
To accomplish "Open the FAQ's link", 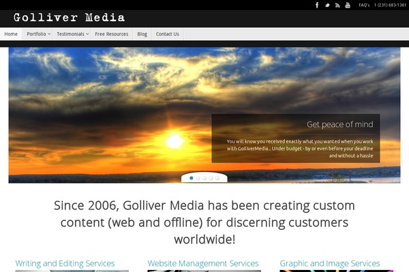I will click(364, 5).
